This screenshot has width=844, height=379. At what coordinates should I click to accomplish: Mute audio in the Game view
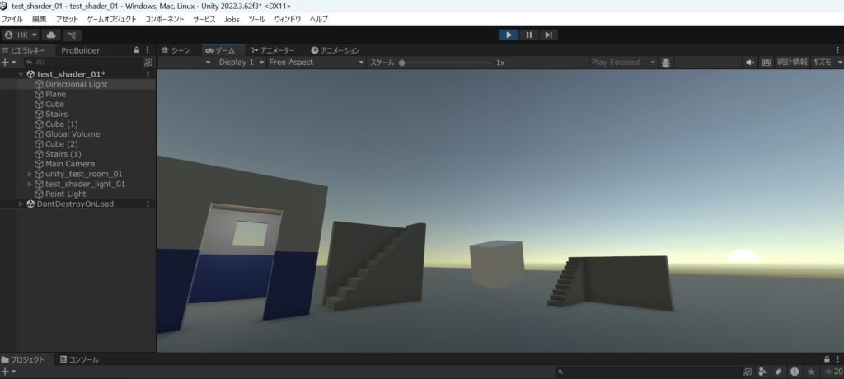[x=750, y=63]
